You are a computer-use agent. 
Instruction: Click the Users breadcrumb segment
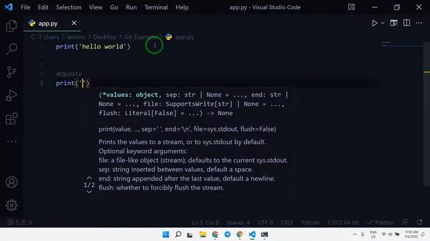(x=51, y=37)
